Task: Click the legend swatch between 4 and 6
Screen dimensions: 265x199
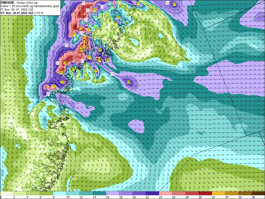Action: [x=33, y=193]
